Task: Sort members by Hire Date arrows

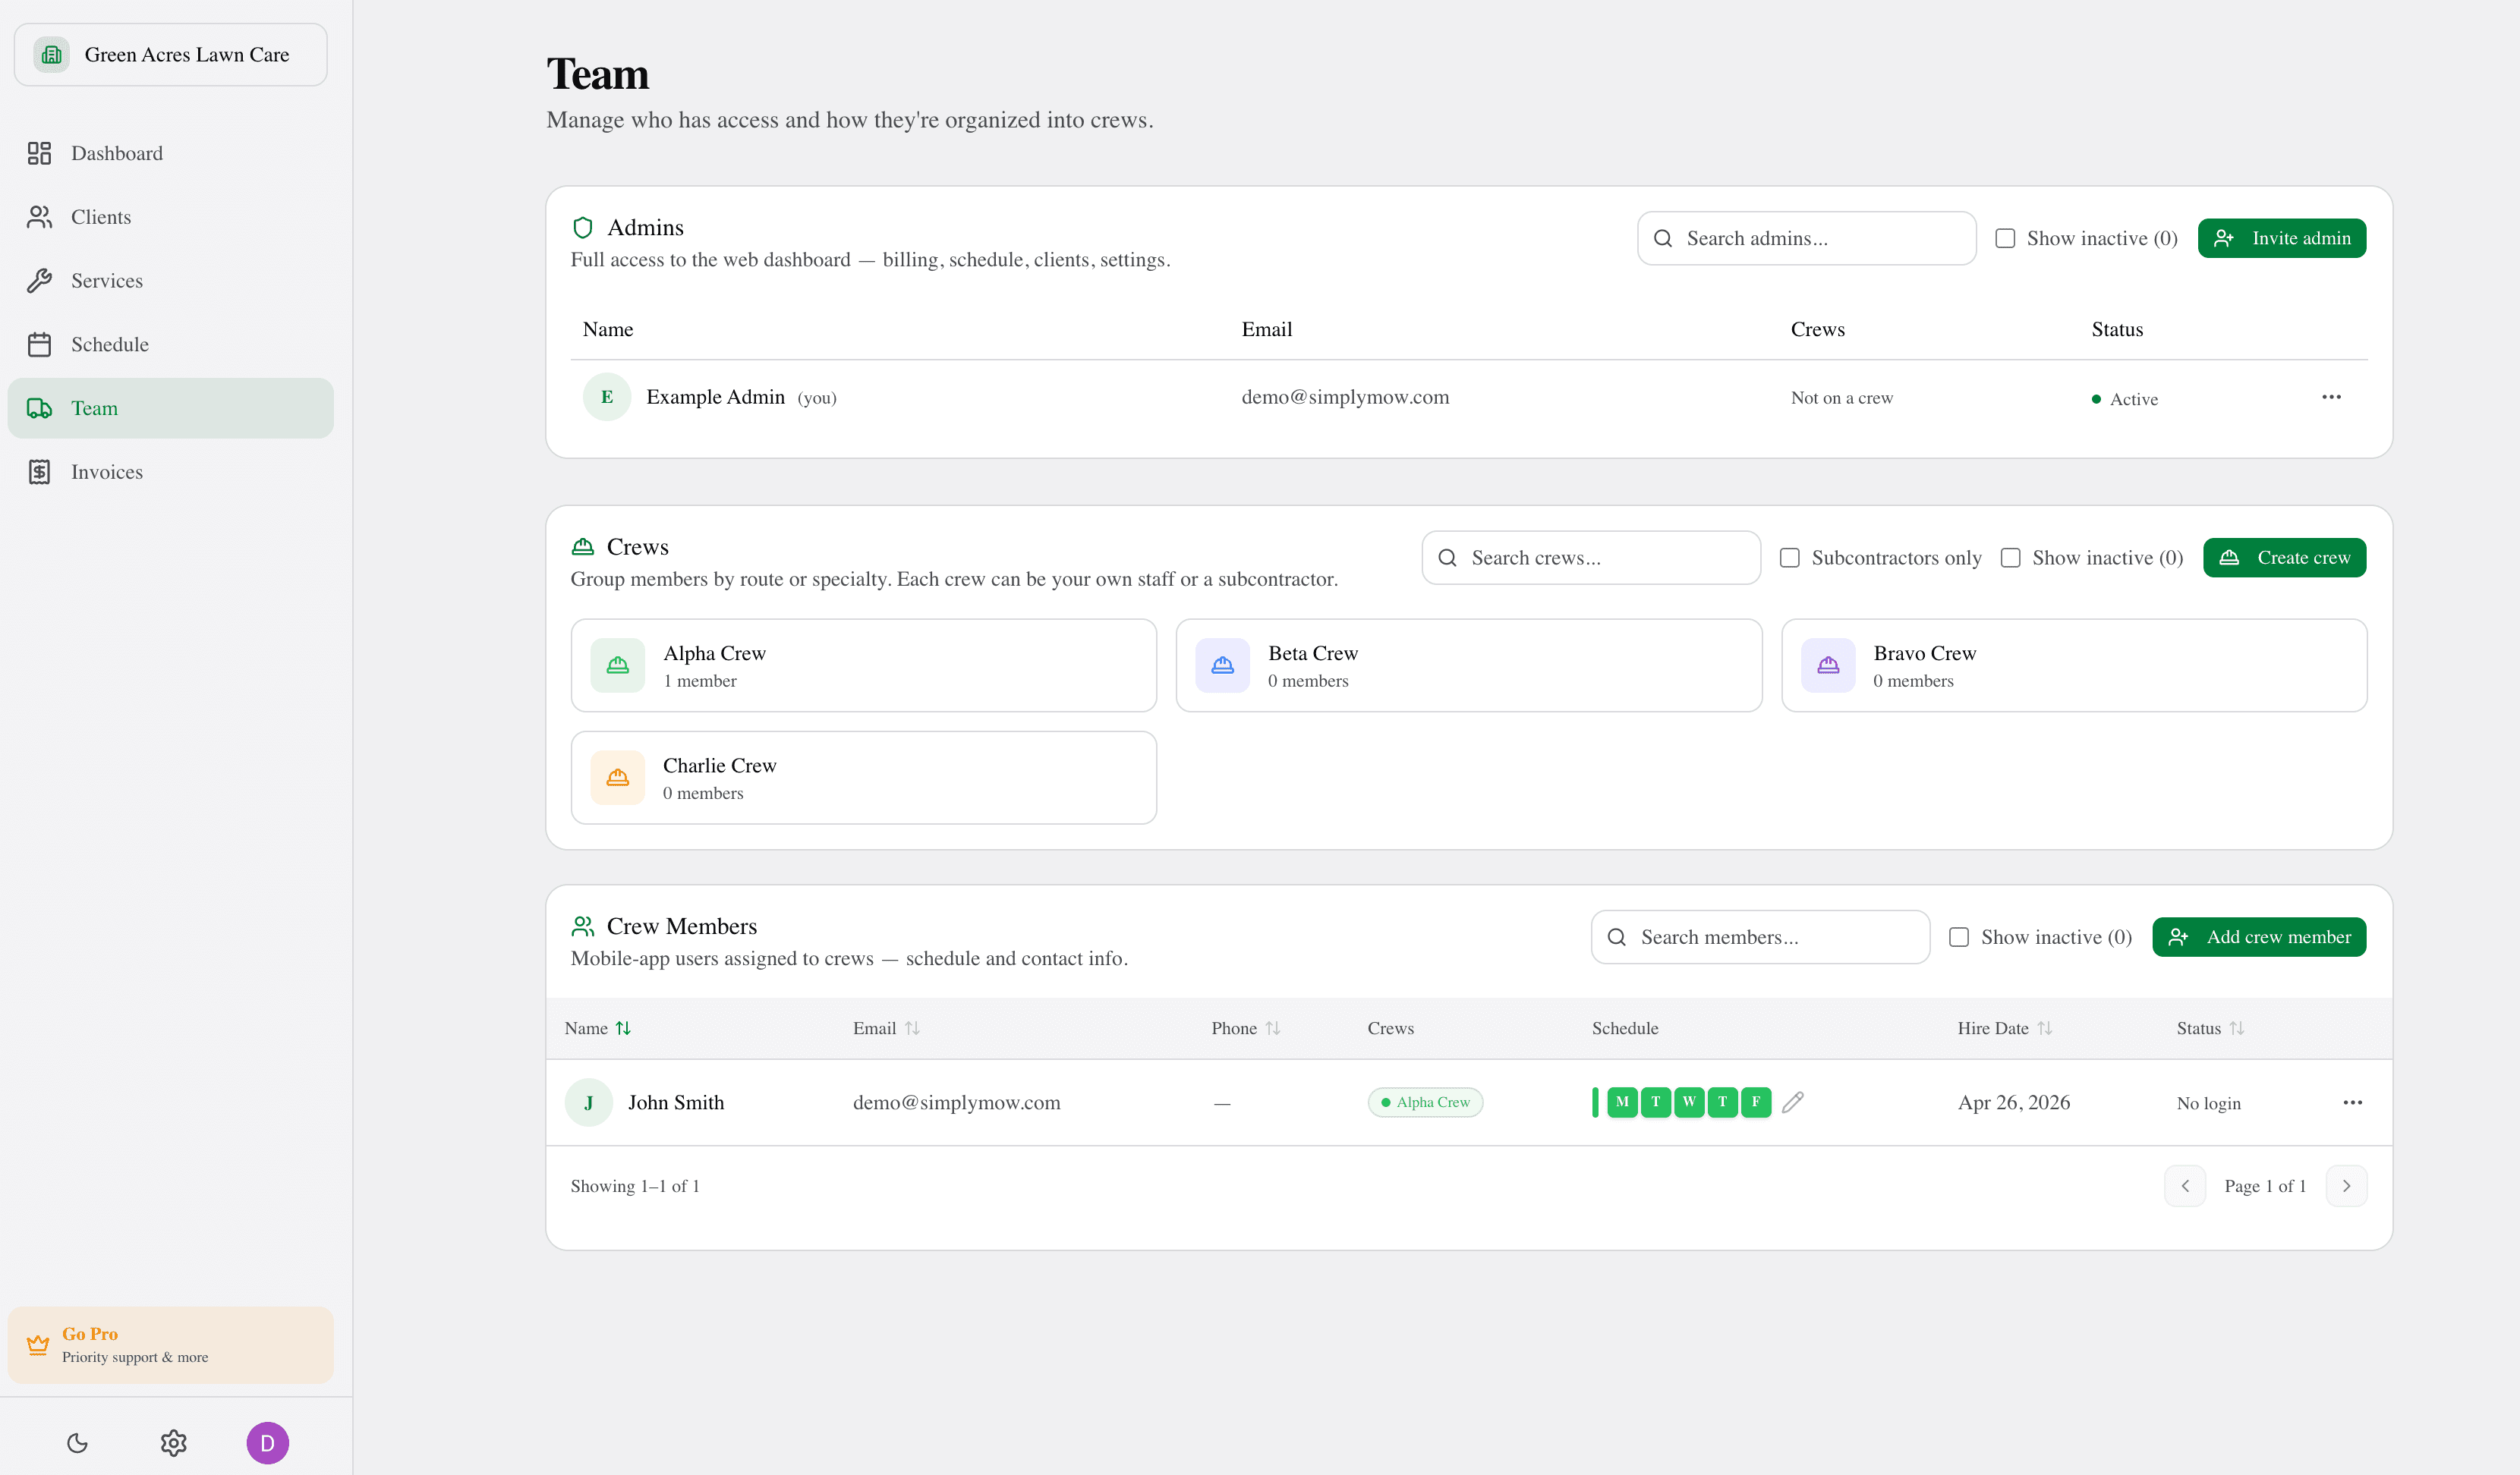Action: (2044, 1027)
